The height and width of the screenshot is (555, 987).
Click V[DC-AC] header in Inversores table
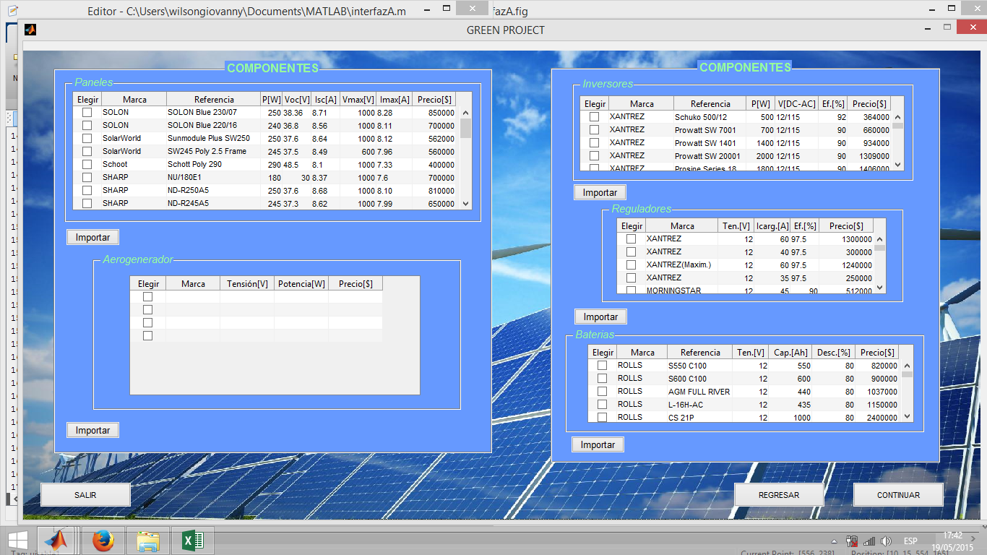pyautogui.click(x=797, y=104)
